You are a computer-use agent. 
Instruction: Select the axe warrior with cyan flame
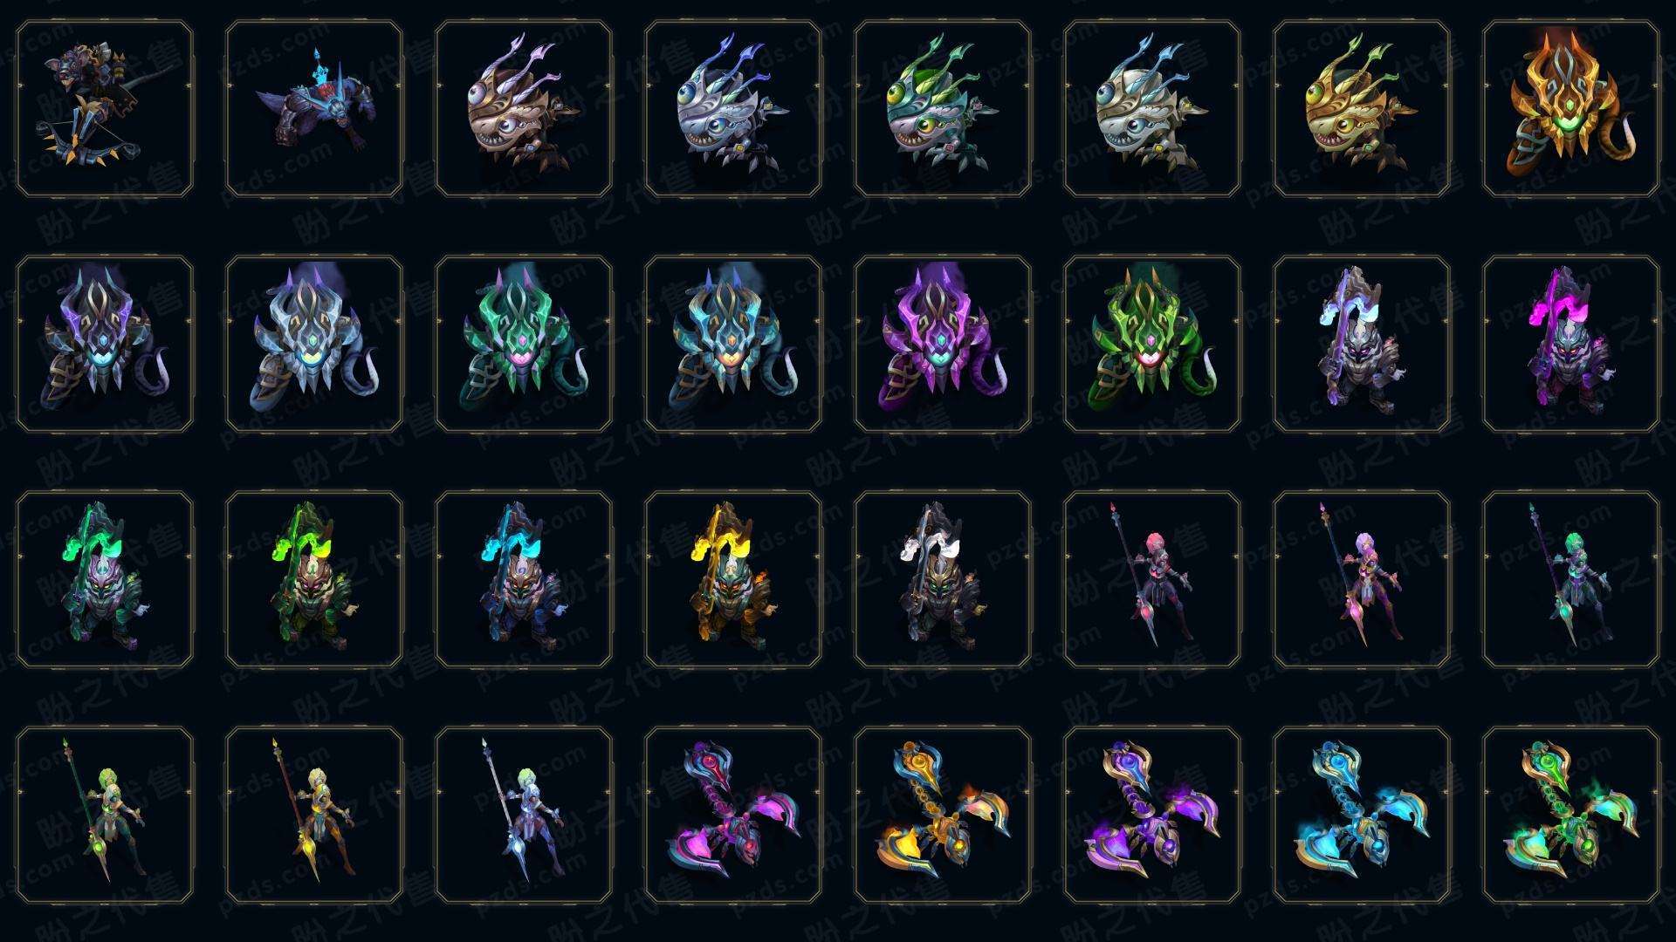pyautogui.click(x=524, y=579)
